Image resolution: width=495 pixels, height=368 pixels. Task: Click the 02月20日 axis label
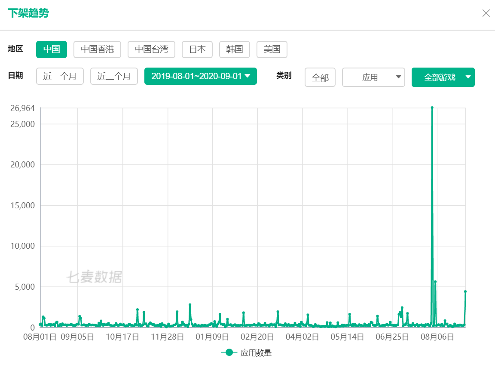(x=257, y=337)
